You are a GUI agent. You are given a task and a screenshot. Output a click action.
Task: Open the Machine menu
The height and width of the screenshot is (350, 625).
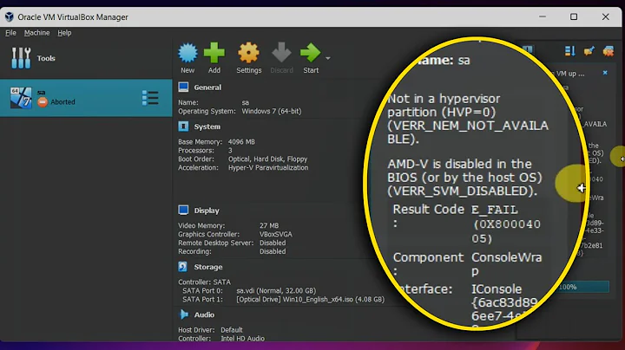click(x=36, y=33)
